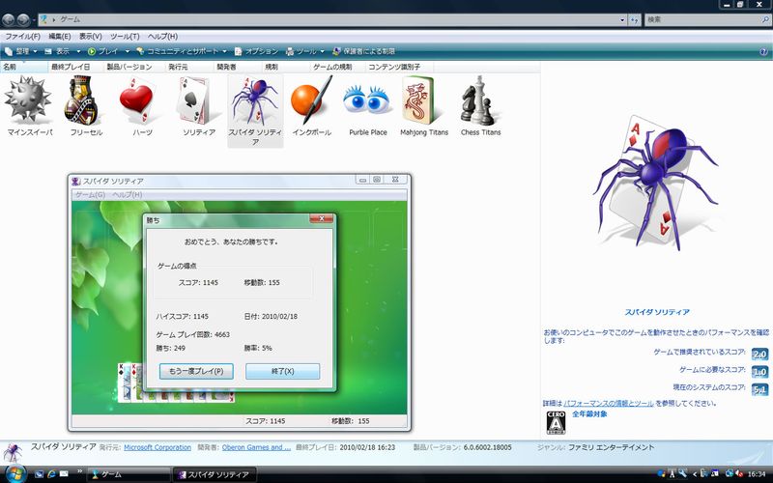This screenshot has width=773, height=483.
Task: Click the Show Desktop quick launch icon
Action: pos(40,474)
